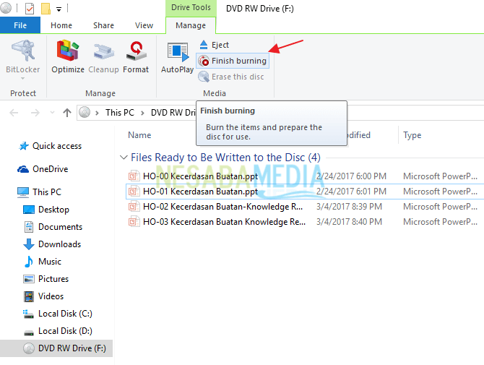The width and height of the screenshot is (484, 365).
Task: Switch to the Share ribbon tab
Action: 103,25
